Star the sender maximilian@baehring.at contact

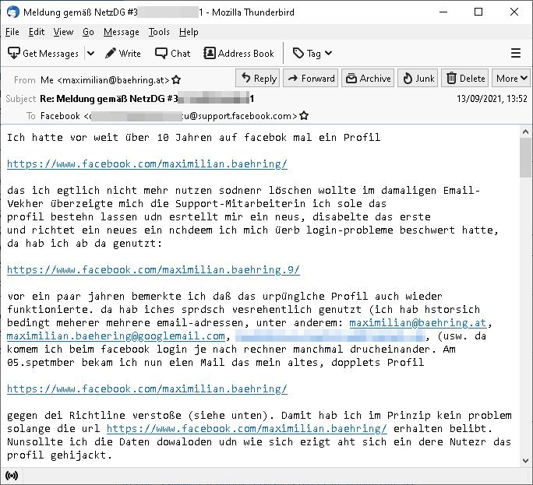(176, 80)
